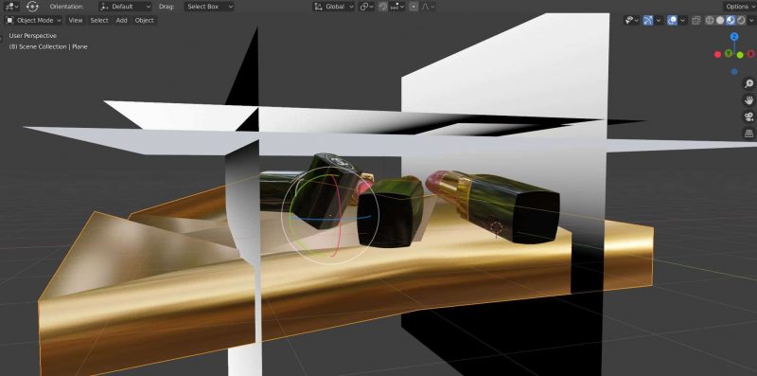Image resolution: width=757 pixels, height=376 pixels.
Task: Toggle camera view icon
Action: pos(748,116)
